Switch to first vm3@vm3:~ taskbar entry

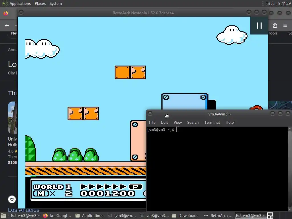[25, 216]
